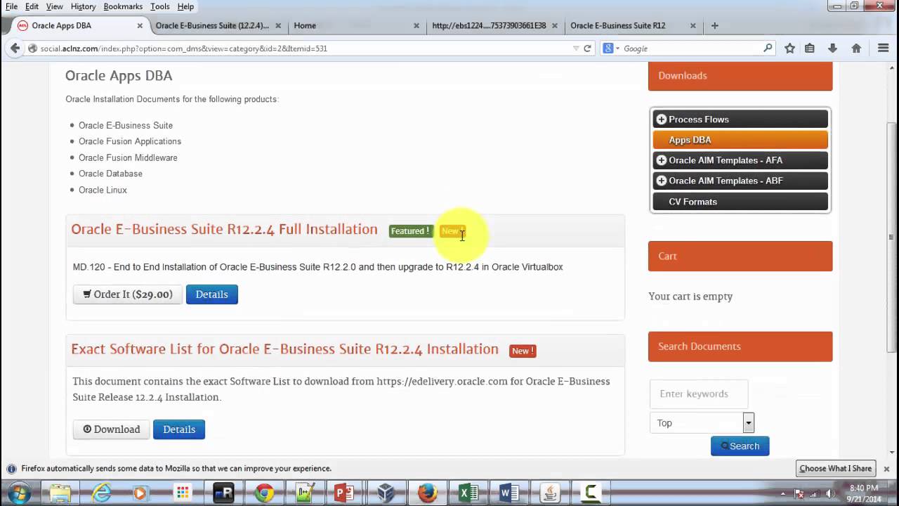The height and width of the screenshot is (506, 899).
Task: Click the address bar URL
Action: [x=183, y=48]
